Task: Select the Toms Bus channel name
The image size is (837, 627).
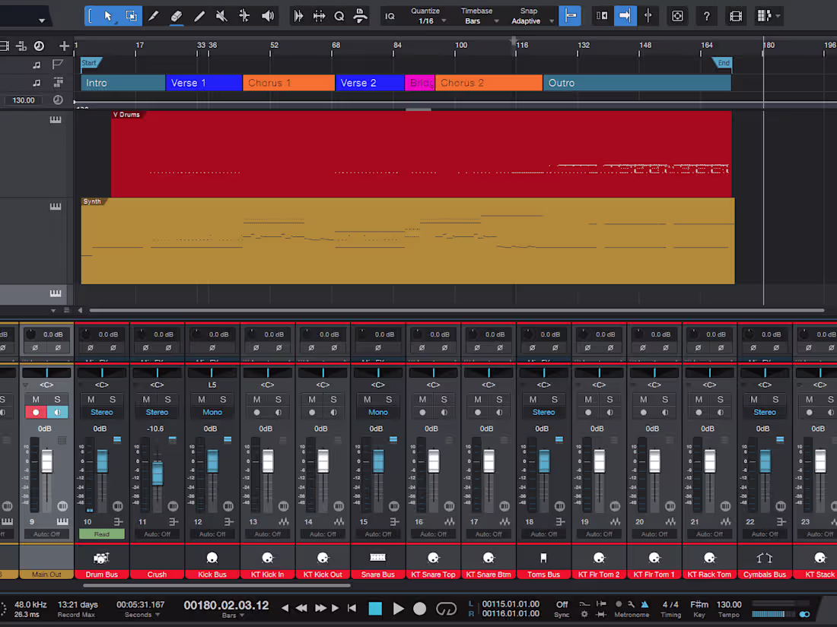Action: [543, 575]
